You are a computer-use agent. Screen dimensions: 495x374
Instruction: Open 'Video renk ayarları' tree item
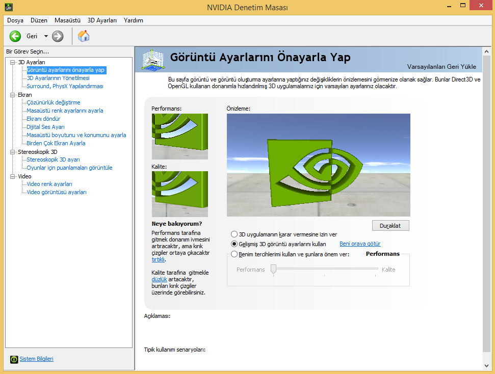[x=49, y=184]
